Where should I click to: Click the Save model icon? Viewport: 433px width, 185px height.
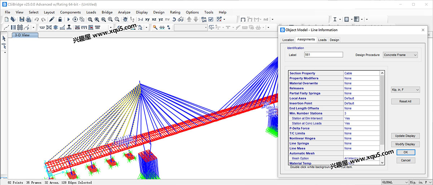pyautogui.click(x=22, y=19)
